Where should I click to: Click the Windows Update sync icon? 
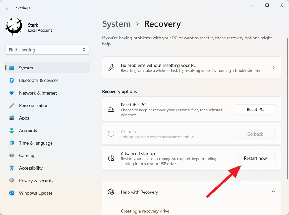(x=12, y=193)
